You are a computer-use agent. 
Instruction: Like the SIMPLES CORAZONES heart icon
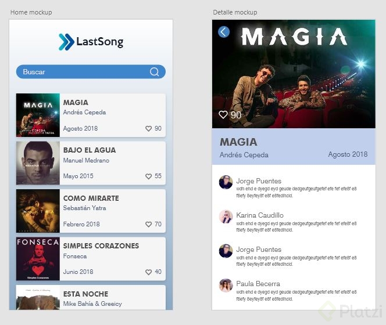pos(148,272)
